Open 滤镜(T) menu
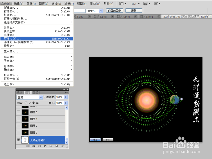The height and width of the screenshot is (159, 212). point(69,4)
